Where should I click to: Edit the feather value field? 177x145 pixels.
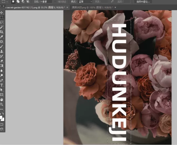[46, 2]
